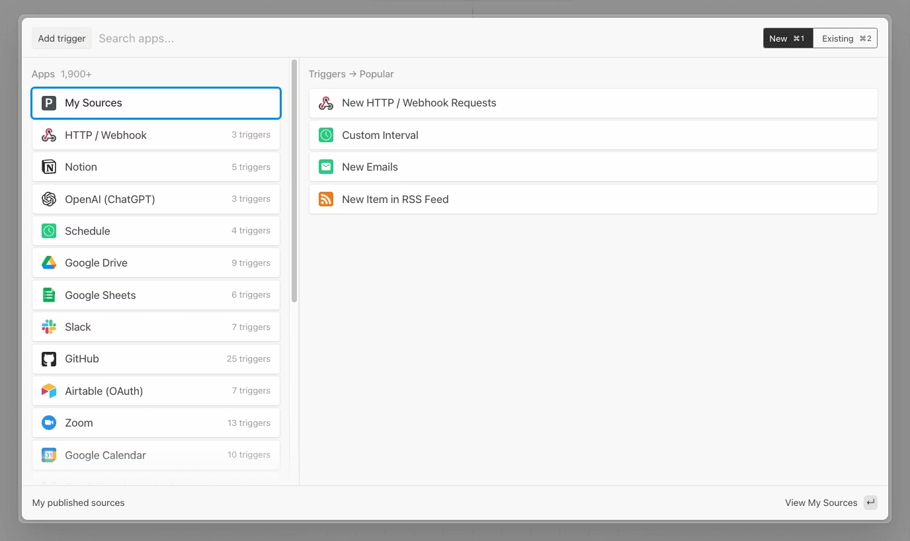Click the clock icon beside Custom Interval
The height and width of the screenshot is (541, 910).
(326, 135)
